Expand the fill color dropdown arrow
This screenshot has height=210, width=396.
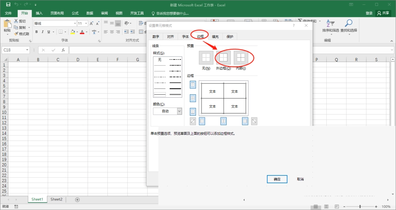click(x=77, y=32)
